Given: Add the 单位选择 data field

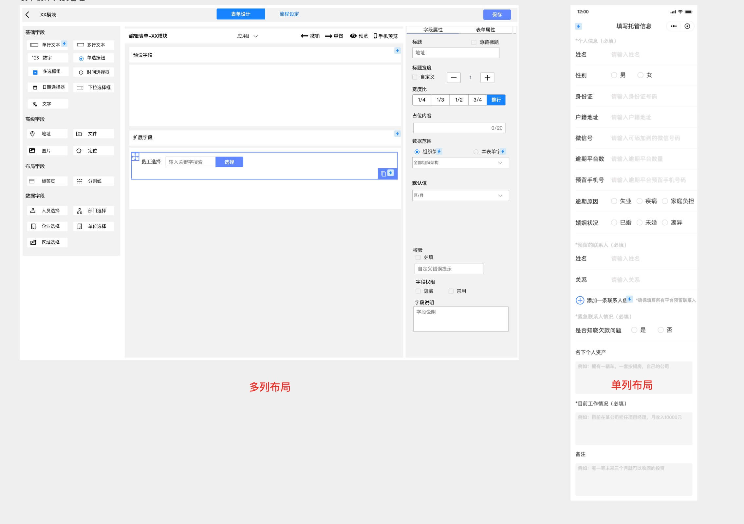Looking at the screenshot, I should [94, 226].
